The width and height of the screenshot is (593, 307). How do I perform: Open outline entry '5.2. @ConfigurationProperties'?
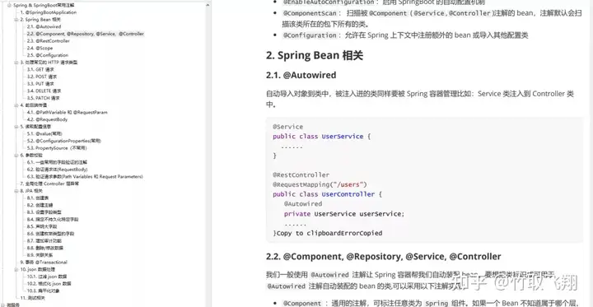point(64,141)
